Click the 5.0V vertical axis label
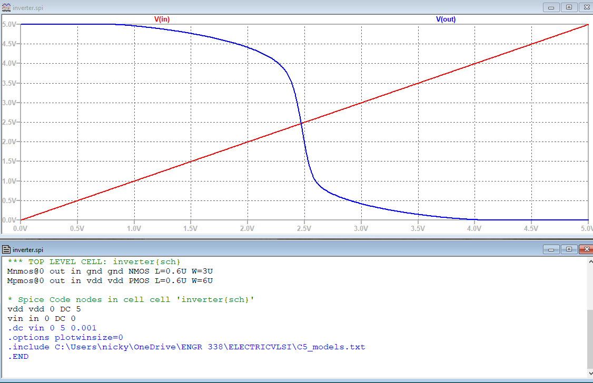The image size is (593, 383). click(x=9, y=24)
